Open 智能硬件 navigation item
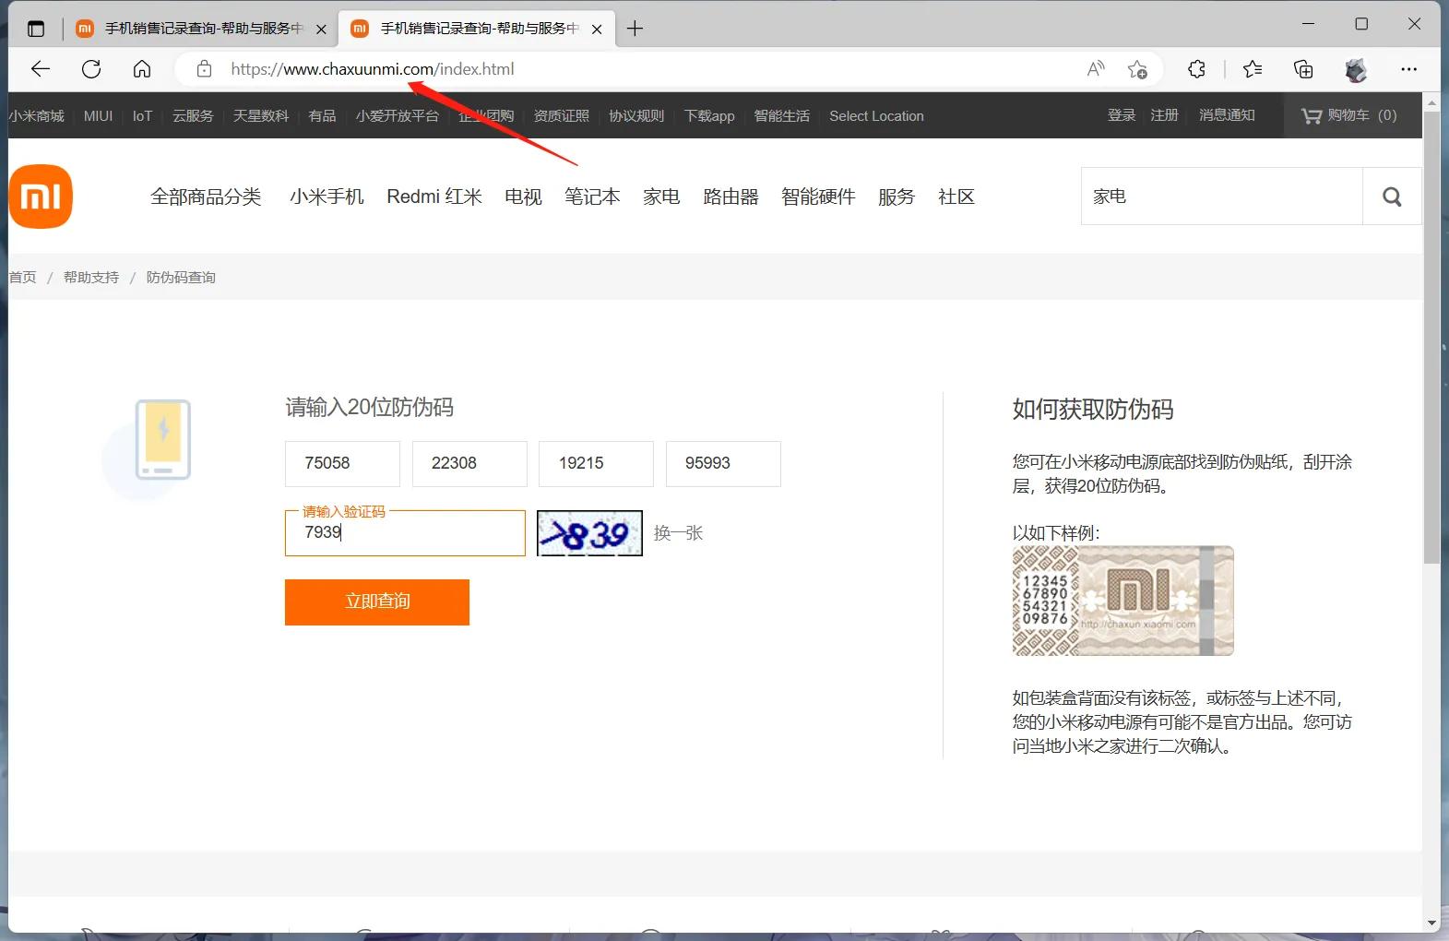 [x=818, y=197]
